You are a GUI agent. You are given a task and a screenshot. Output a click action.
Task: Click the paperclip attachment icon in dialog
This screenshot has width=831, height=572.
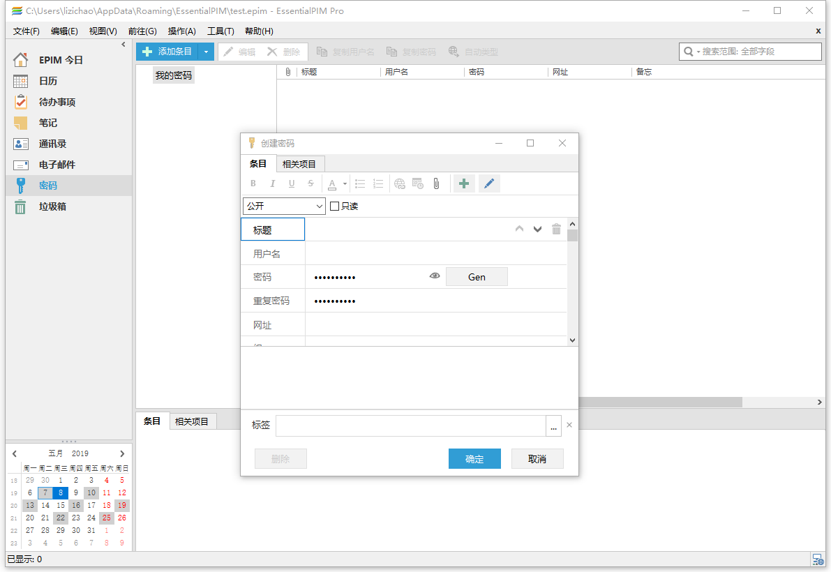point(436,183)
